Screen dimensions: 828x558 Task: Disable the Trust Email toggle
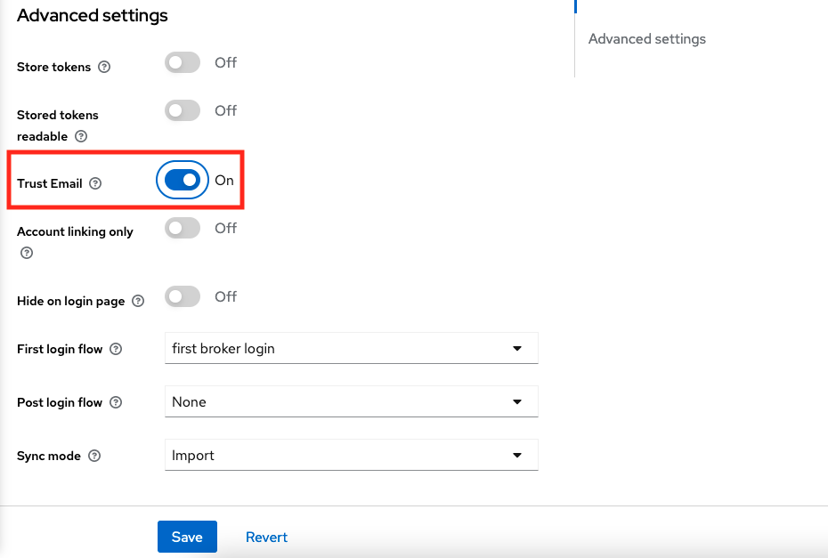182,180
